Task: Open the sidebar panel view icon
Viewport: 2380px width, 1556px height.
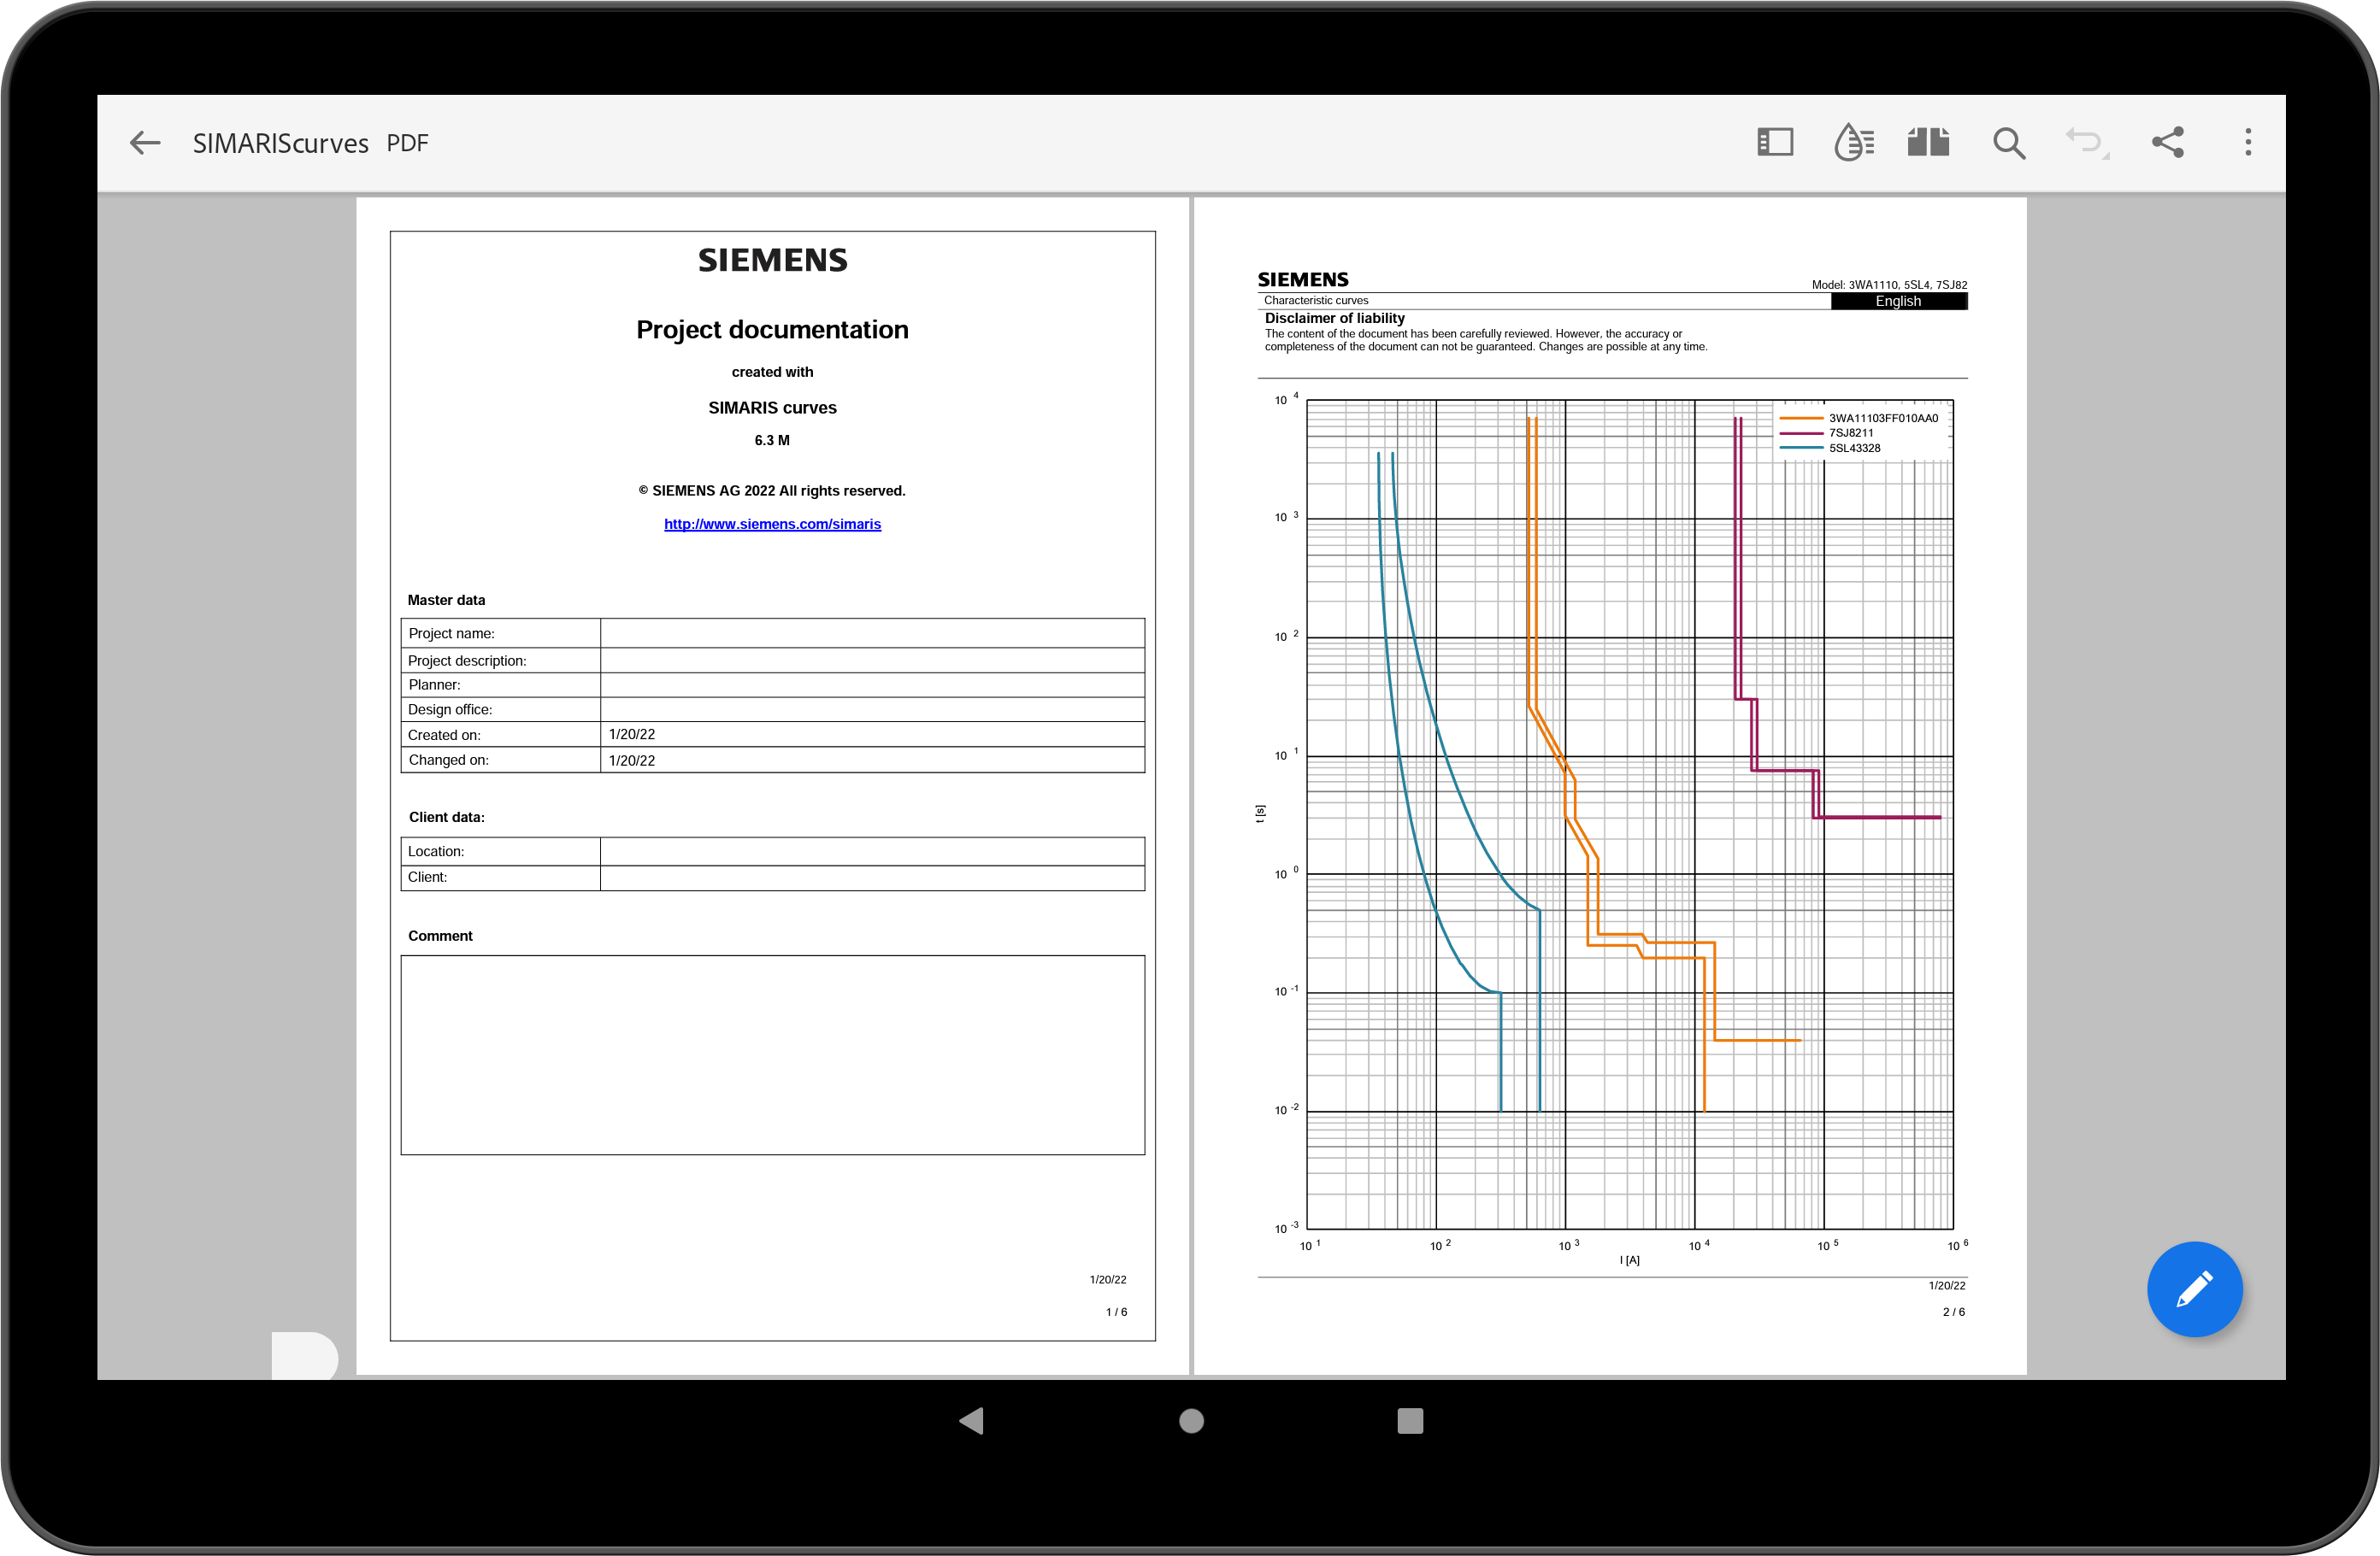Action: tap(1774, 142)
